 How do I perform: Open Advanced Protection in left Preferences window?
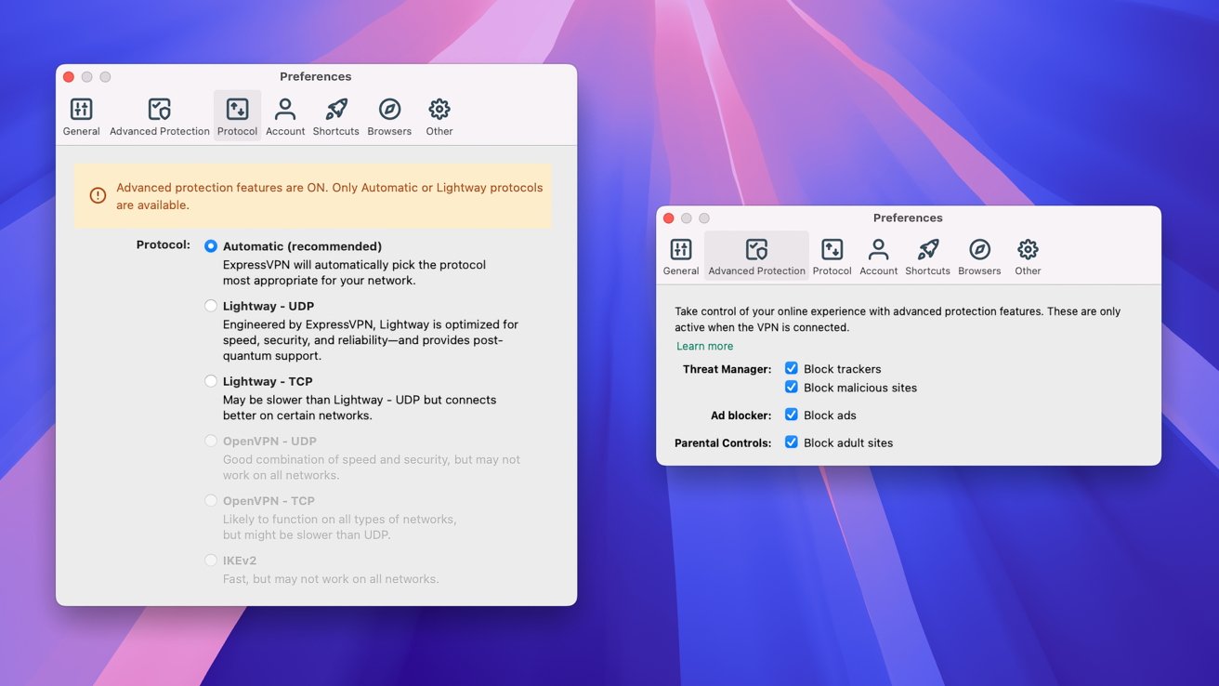160,117
